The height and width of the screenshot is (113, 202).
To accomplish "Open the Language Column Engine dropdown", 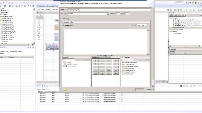I will [147, 25].
